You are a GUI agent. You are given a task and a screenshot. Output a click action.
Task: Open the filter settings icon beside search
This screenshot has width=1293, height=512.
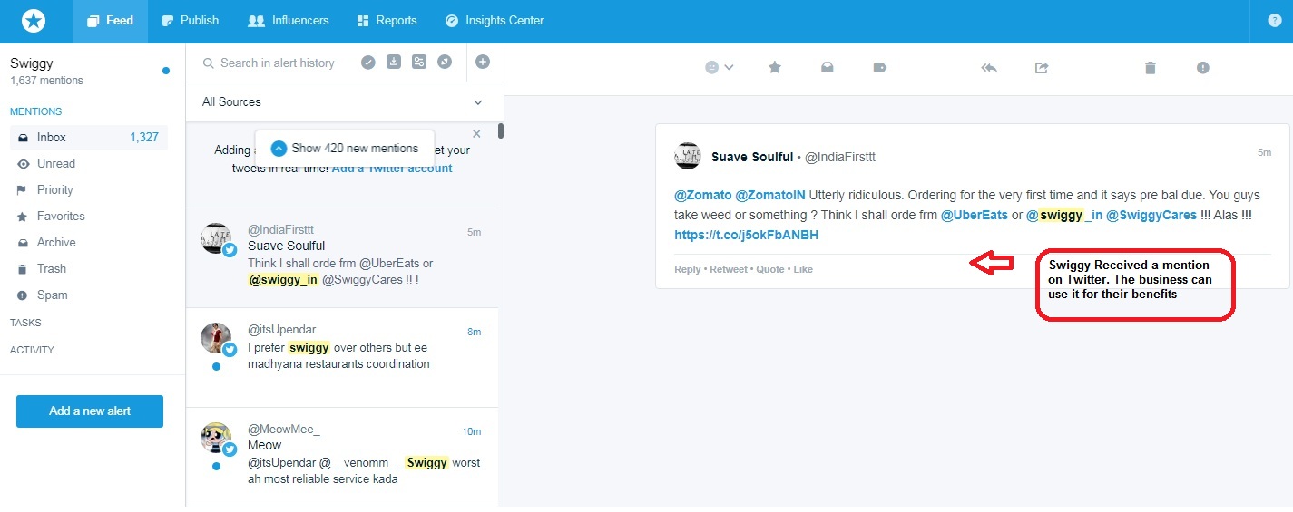point(418,63)
